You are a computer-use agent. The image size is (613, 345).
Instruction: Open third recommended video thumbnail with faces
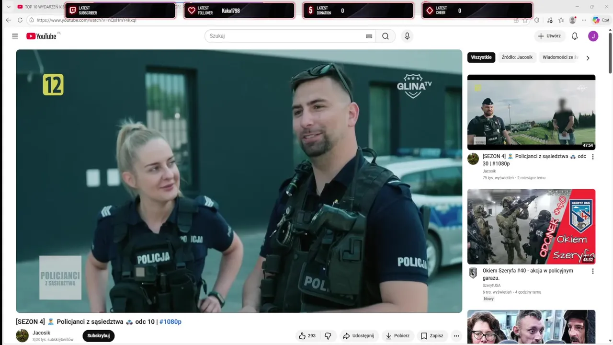click(x=531, y=327)
